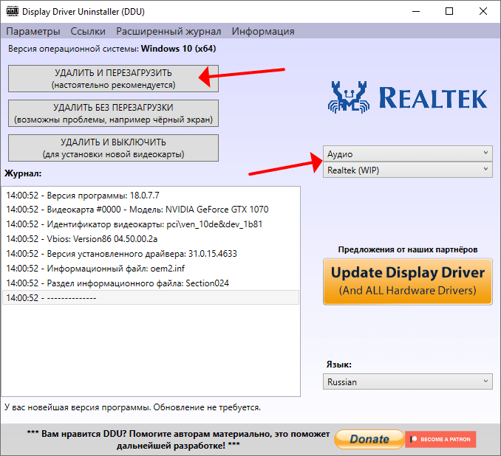Select the dashed separator log line

tap(151, 297)
